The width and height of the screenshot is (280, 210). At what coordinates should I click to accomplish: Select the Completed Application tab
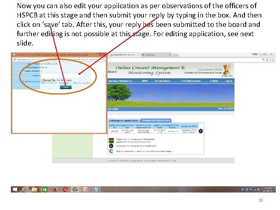click(156, 121)
